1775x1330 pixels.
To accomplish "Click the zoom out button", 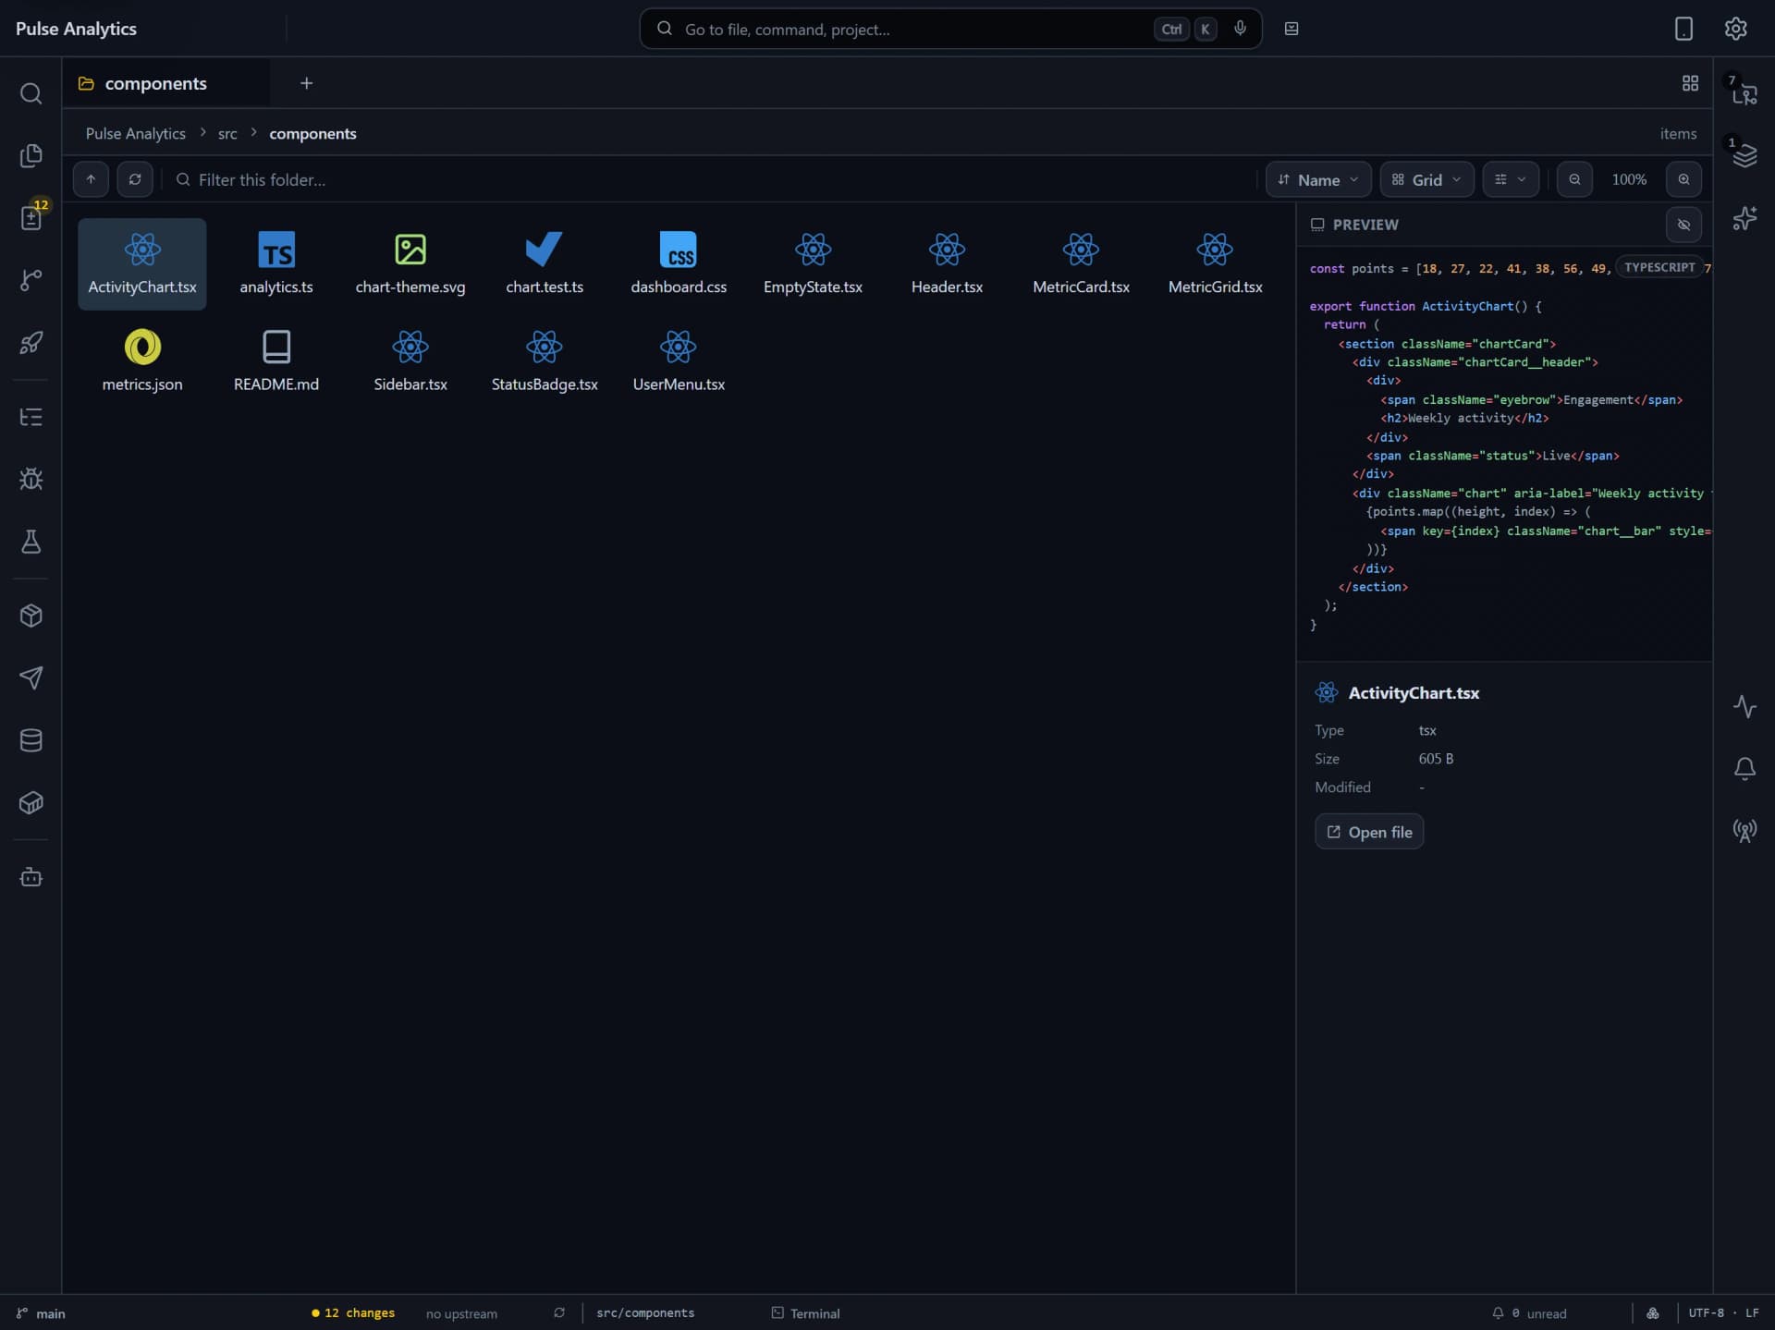I will 1574,179.
